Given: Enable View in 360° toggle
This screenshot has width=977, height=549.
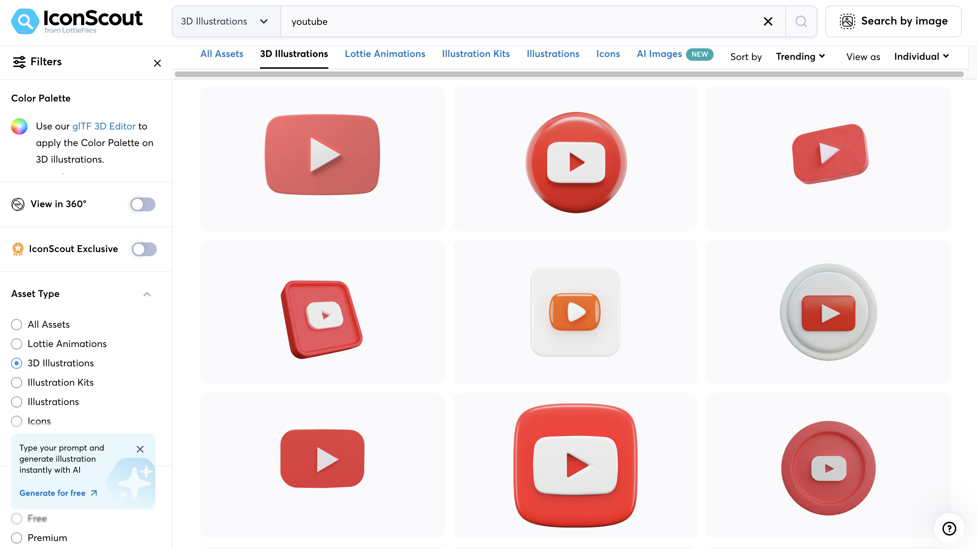Looking at the screenshot, I should coord(143,204).
